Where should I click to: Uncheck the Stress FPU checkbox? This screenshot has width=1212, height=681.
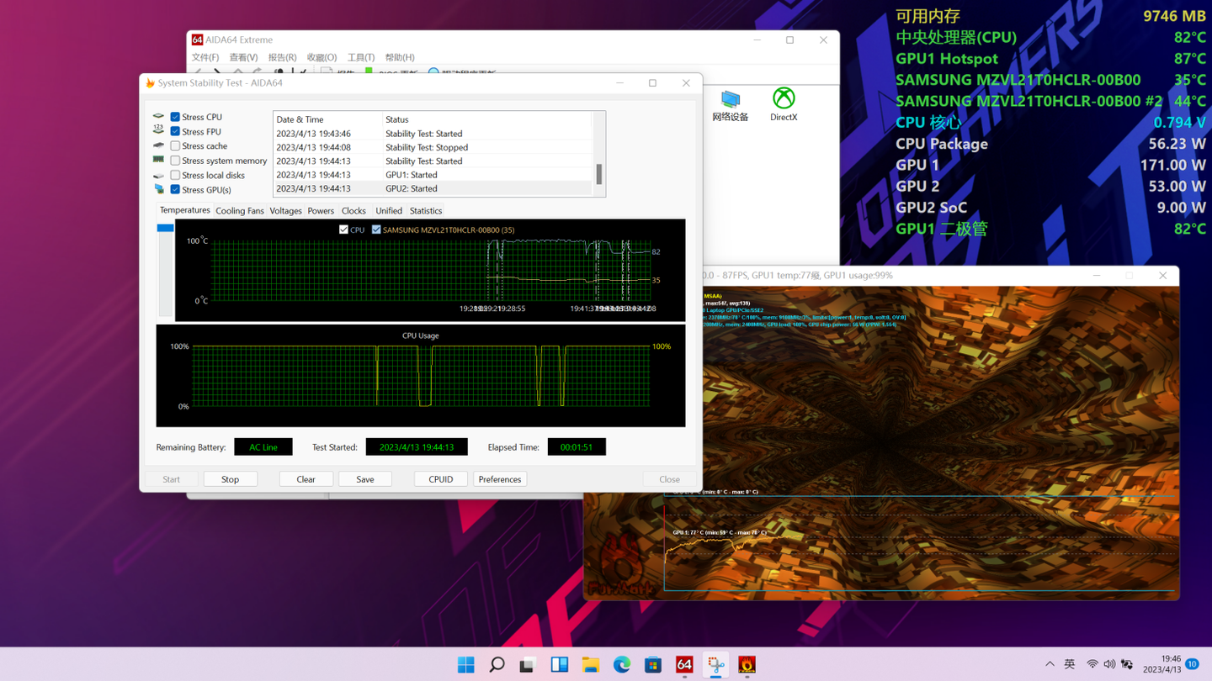tap(175, 131)
